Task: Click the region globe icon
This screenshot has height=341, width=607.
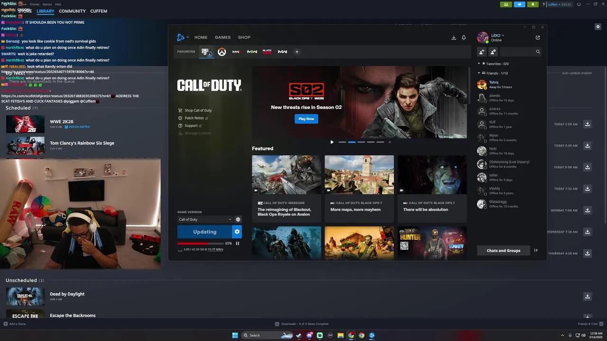Action: click(x=238, y=219)
